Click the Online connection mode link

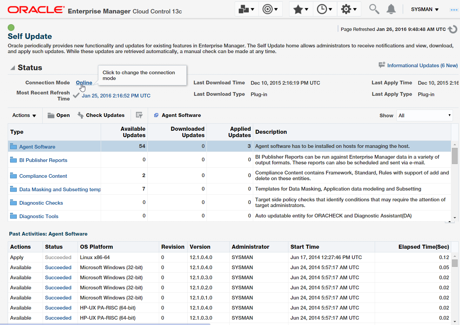click(84, 83)
